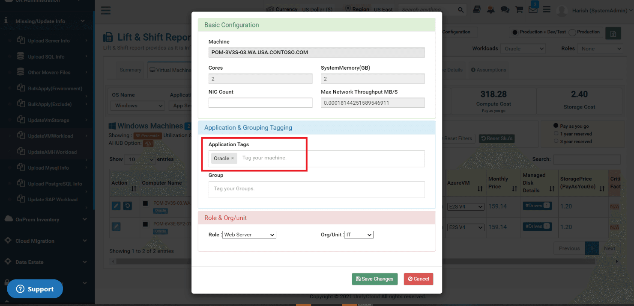Click the shopping cart icon in header

click(x=519, y=9)
